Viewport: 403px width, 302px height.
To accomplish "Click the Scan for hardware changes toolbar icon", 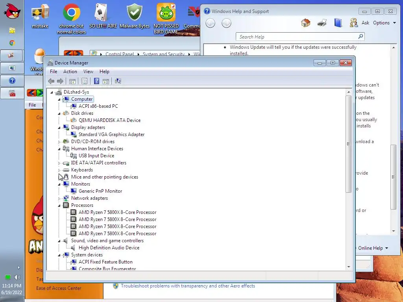I will [118, 81].
